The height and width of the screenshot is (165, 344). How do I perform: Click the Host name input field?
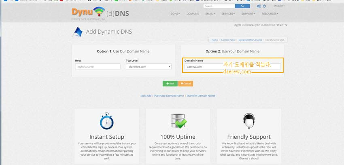coord(98,66)
